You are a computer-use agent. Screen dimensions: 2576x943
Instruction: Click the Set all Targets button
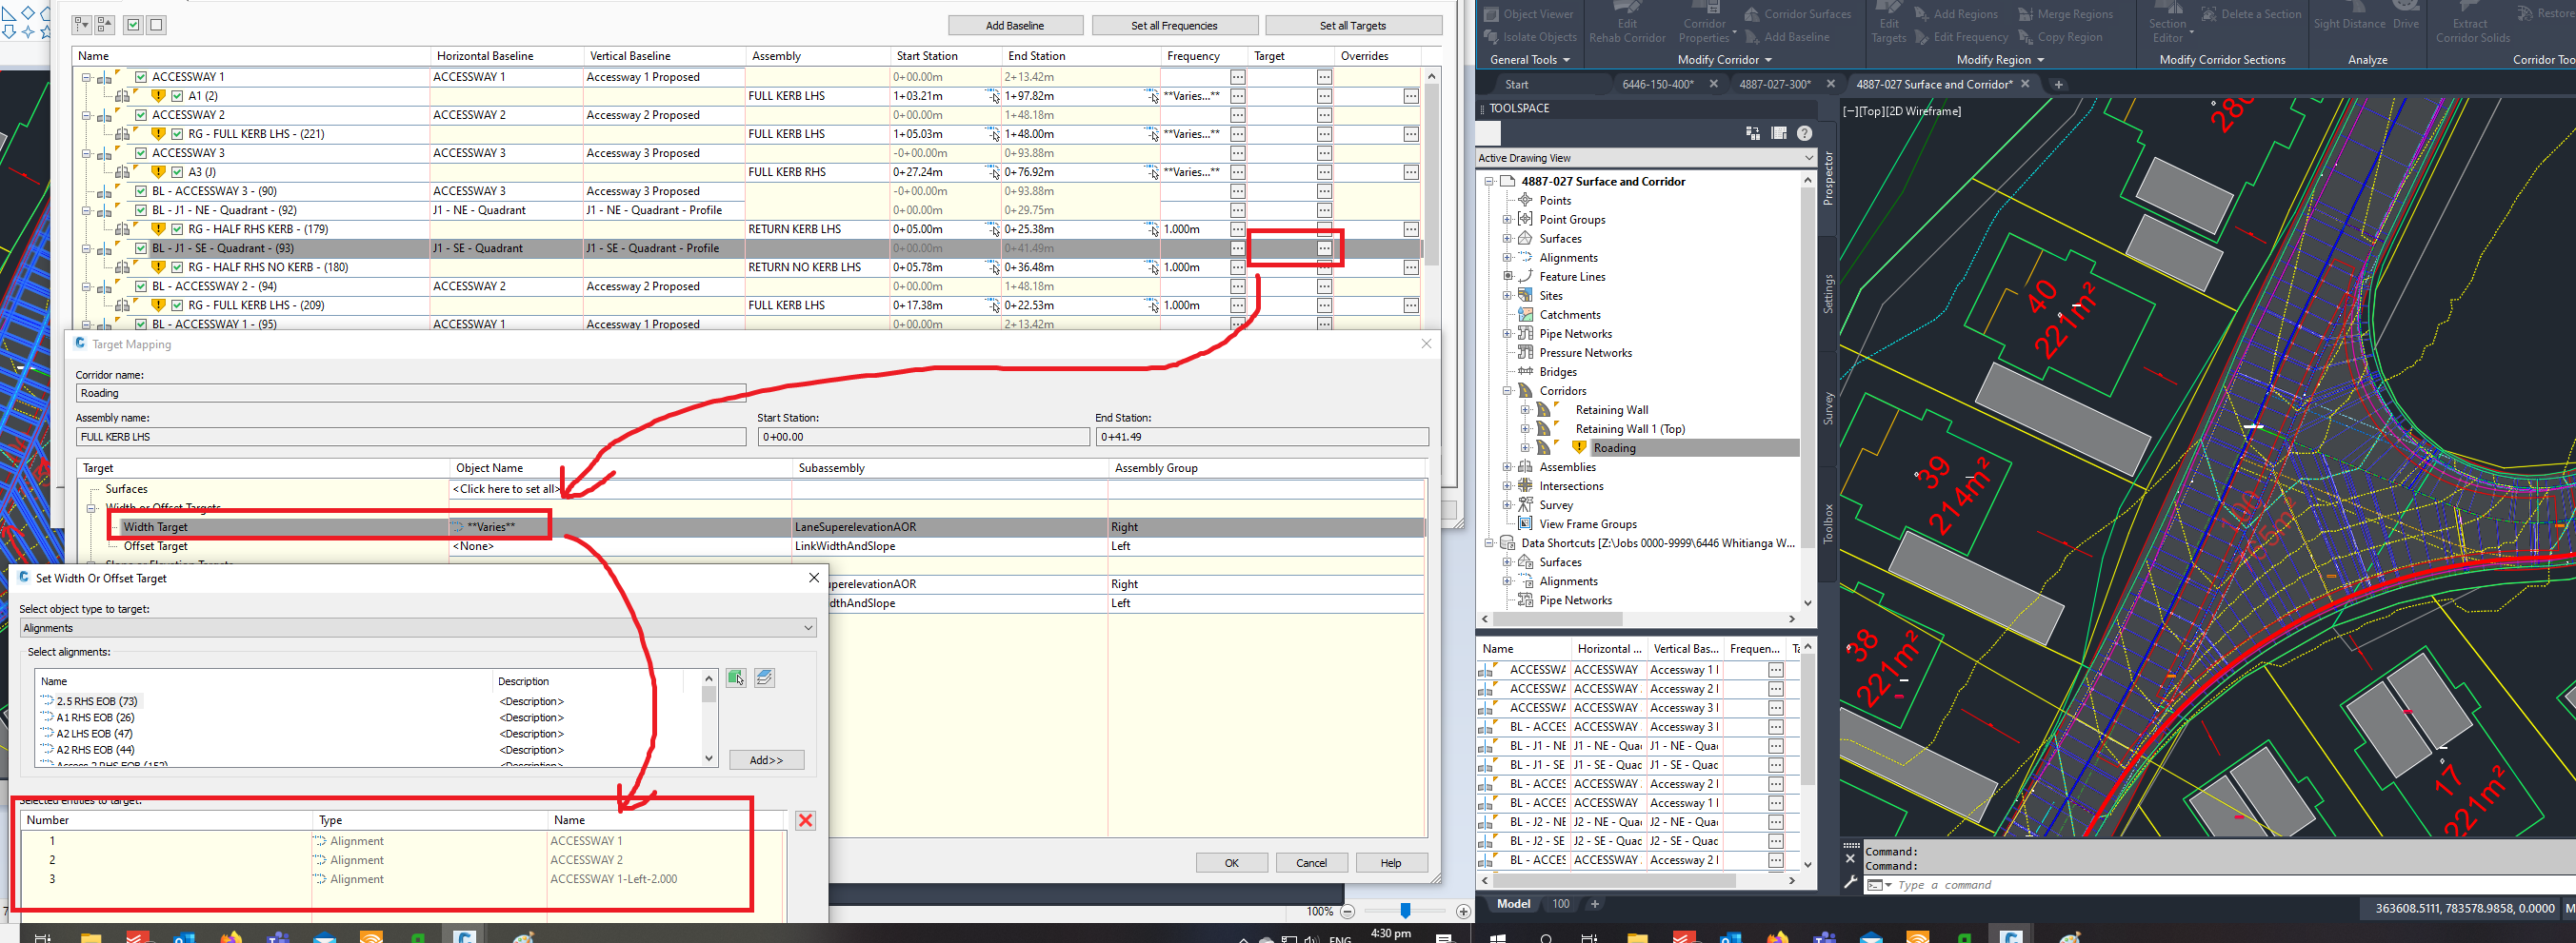1353,24
